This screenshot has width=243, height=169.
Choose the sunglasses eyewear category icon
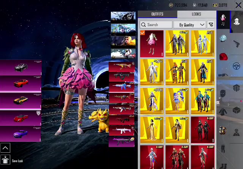click(x=223, y=75)
